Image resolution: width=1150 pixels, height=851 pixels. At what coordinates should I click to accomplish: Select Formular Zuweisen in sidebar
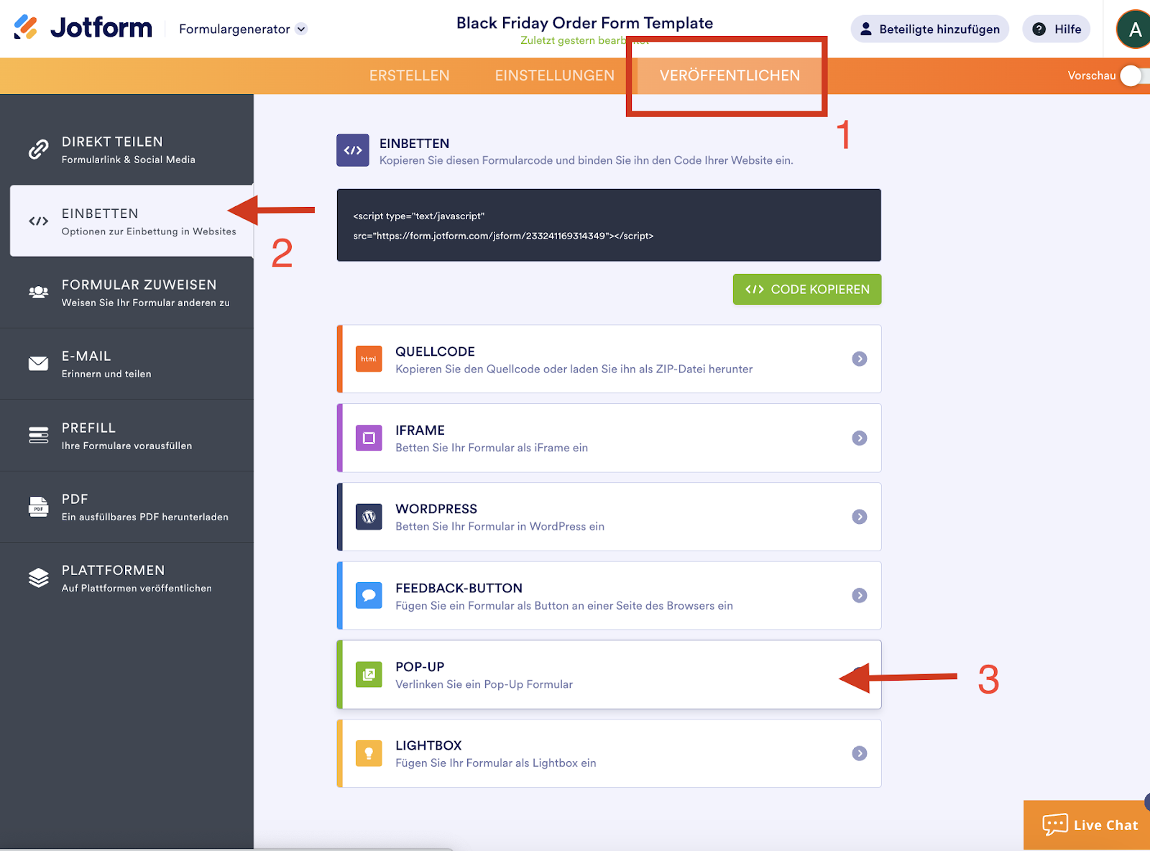pos(126,293)
